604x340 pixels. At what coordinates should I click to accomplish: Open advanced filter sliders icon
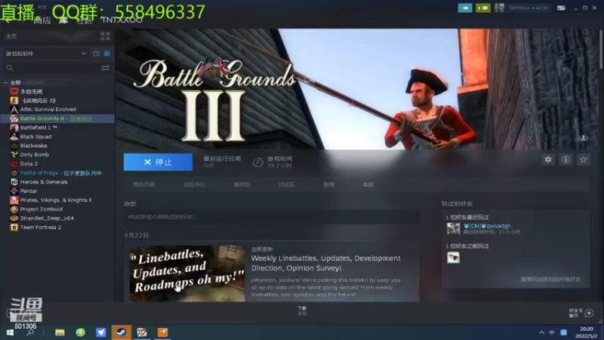pos(105,68)
